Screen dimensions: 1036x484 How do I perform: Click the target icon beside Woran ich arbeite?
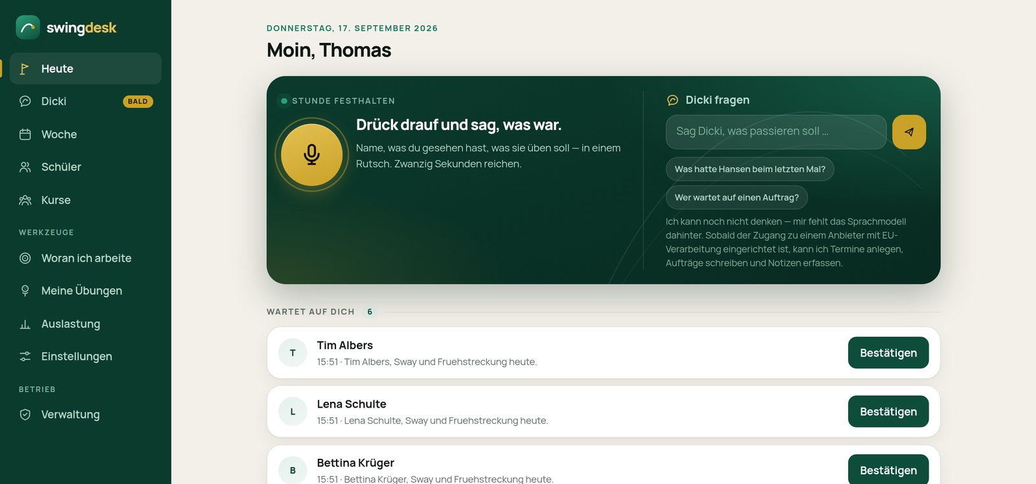tap(25, 258)
